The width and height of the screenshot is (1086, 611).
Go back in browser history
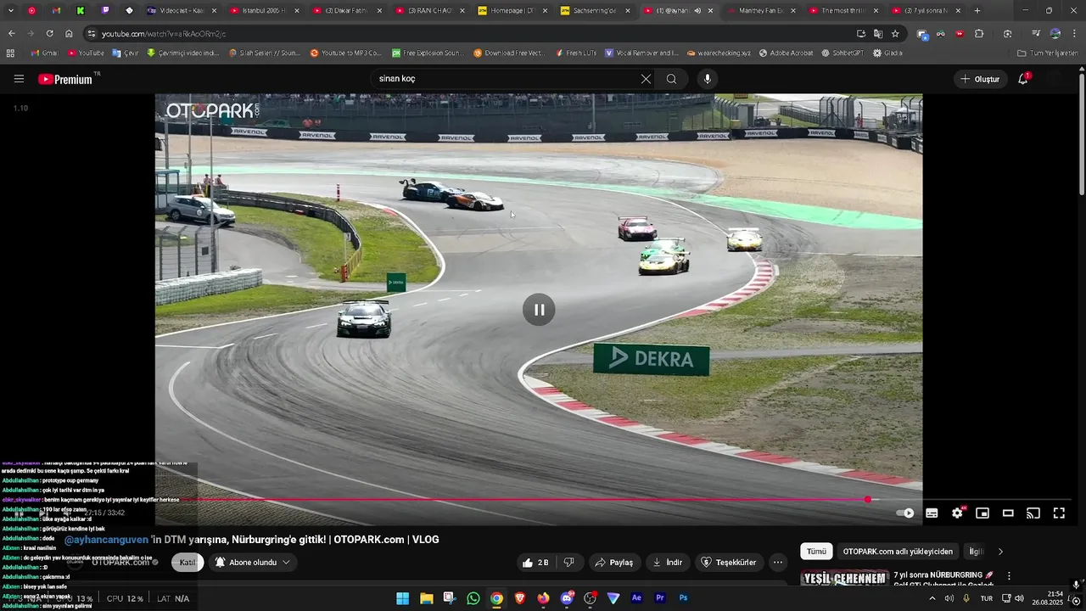(x=11, y=33)
